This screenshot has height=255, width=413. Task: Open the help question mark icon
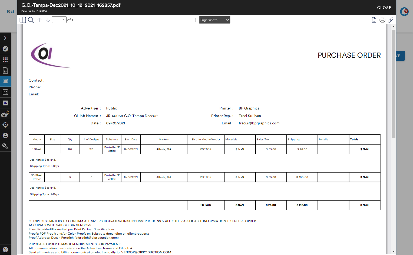click(5, 250)
